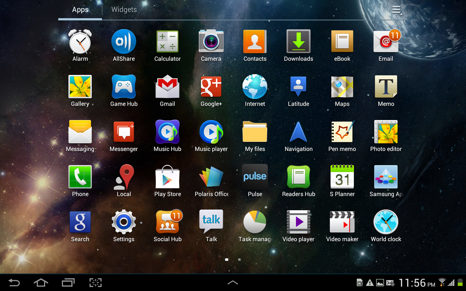Tap the warning alert notification icon

tap(370, 283)
